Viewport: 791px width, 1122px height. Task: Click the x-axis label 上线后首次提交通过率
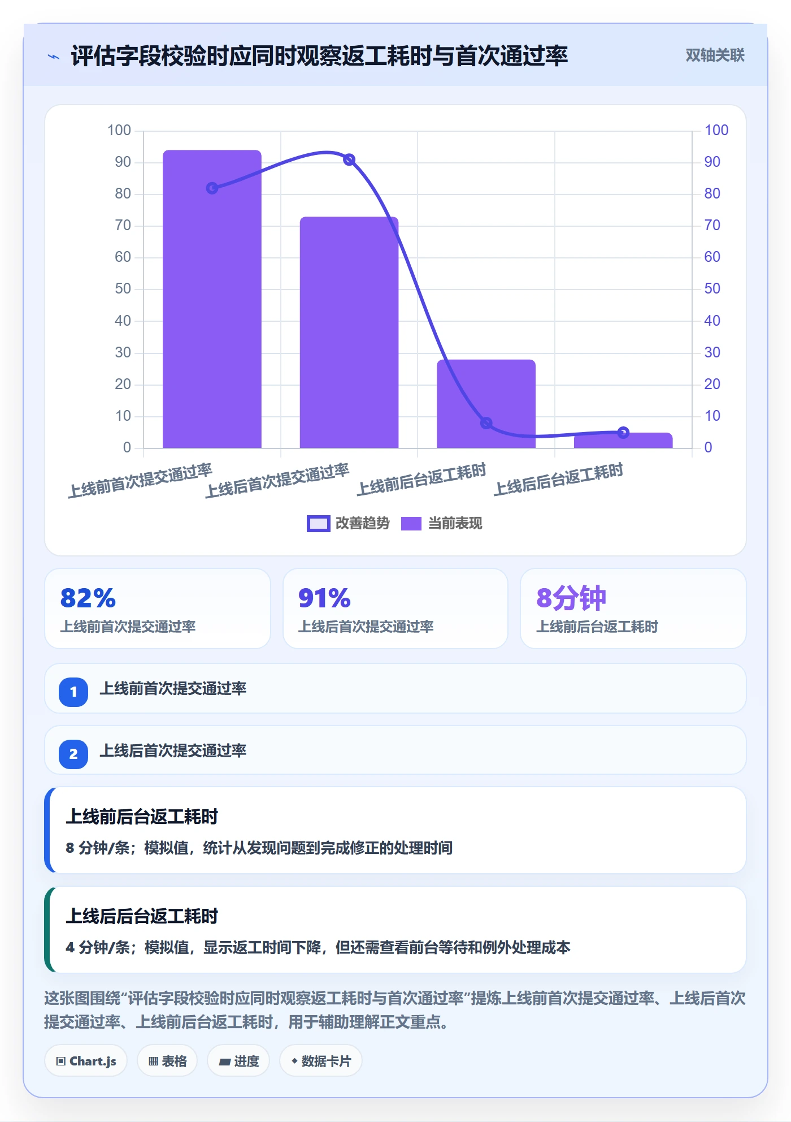click(277, 481)
